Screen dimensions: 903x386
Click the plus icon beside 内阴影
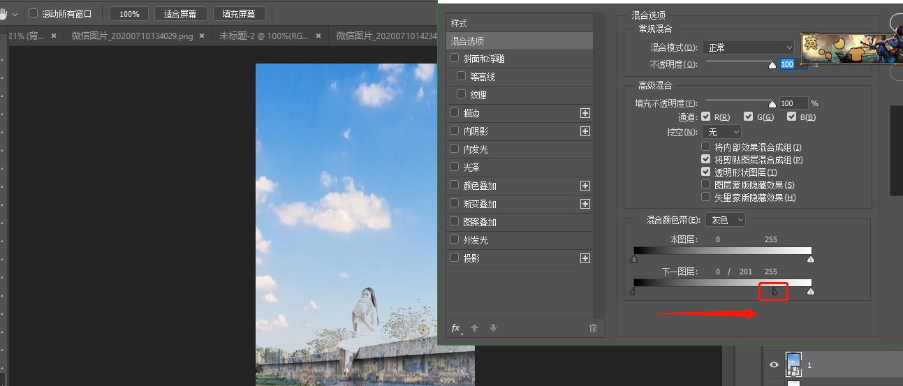(x=585, y=131)
